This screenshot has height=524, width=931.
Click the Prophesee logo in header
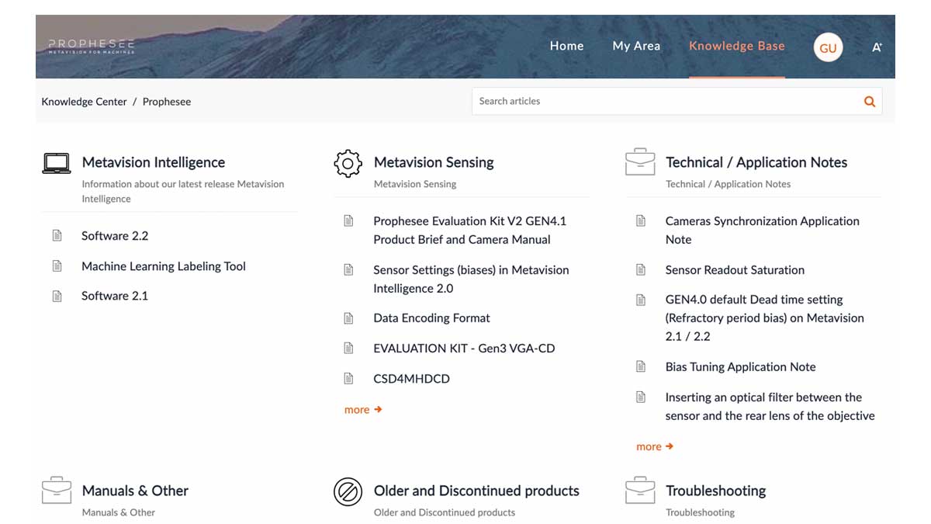[91, 47]
